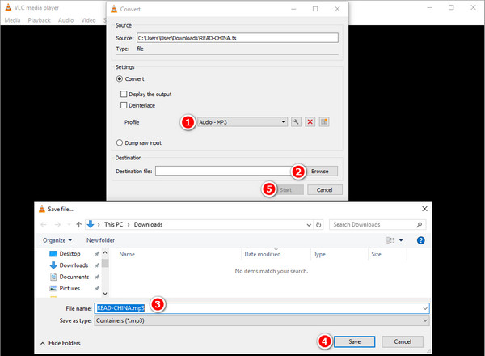Go back in the Save file dialog

point(44,224)
